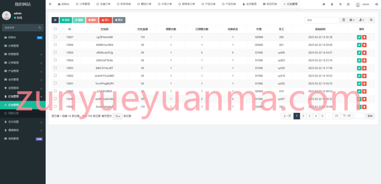
Task: Click delete icon for row 13851
Action: pos(364,84)
